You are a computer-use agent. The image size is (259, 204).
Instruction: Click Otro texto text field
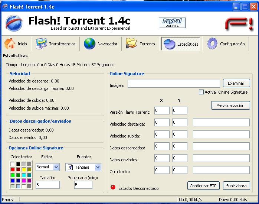click(221, 170)
